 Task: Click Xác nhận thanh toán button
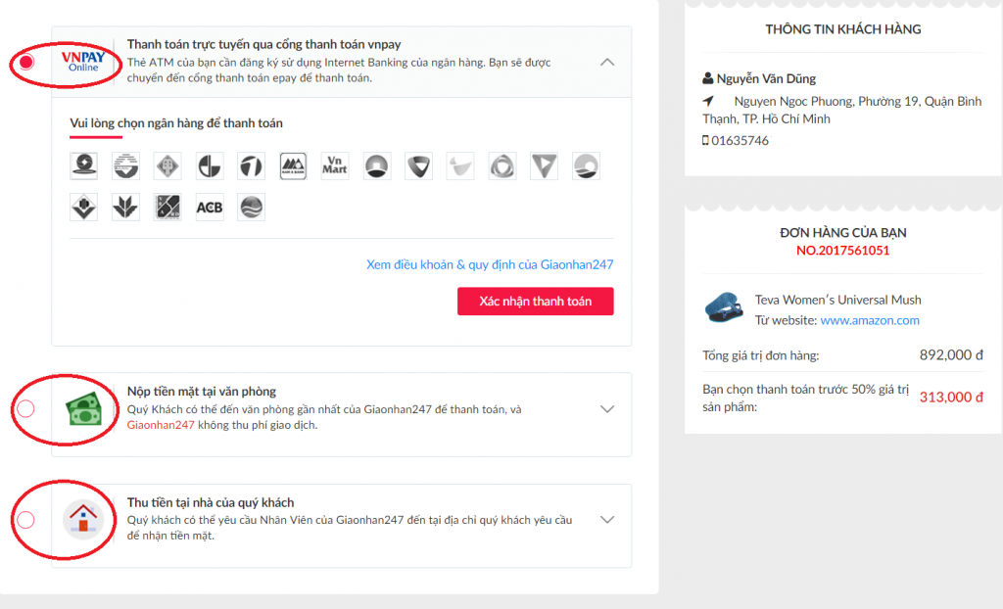coord(536,302)
